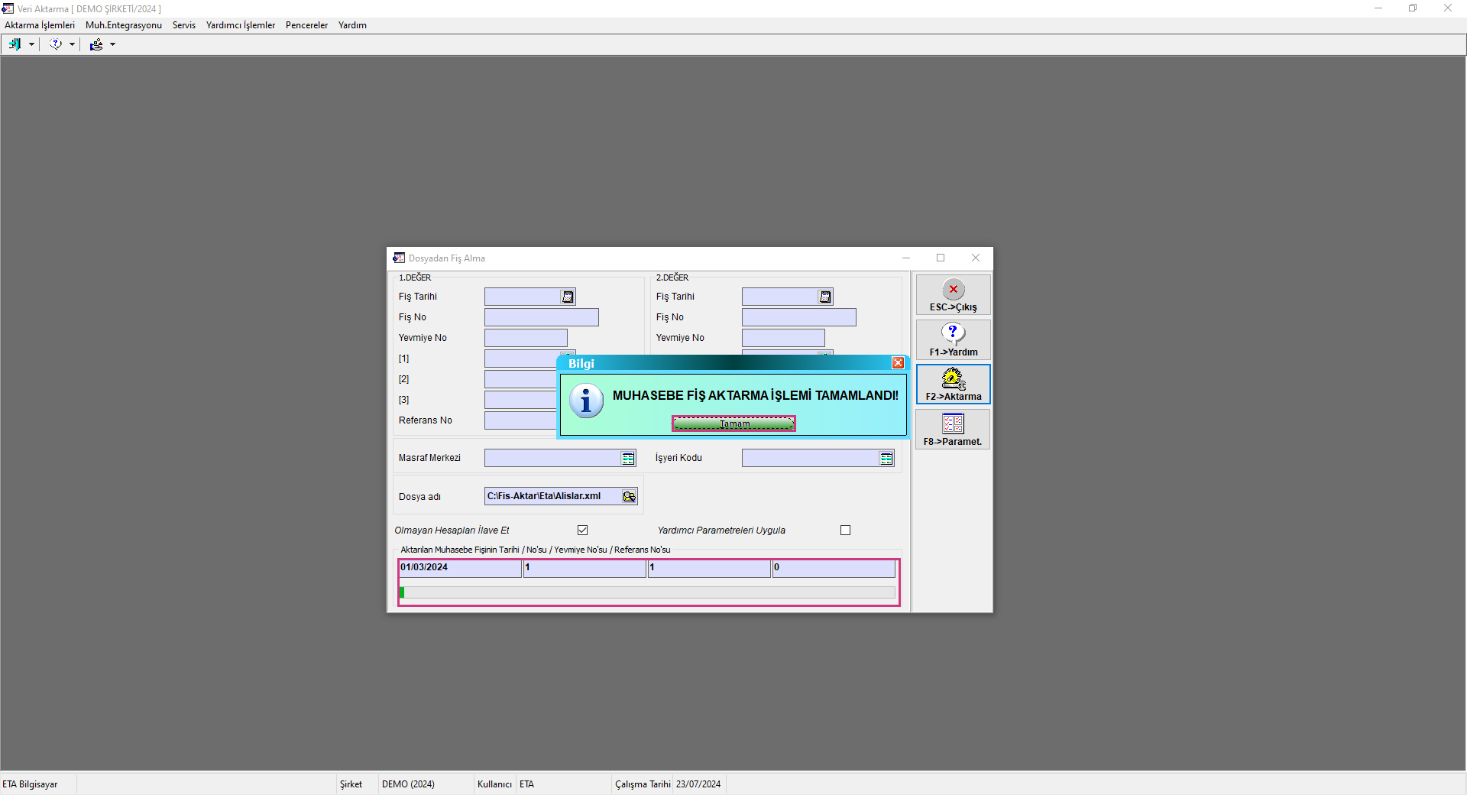
Task: Open the Aktarma İşlemleri menu
Action: click(x=40, y=25)
